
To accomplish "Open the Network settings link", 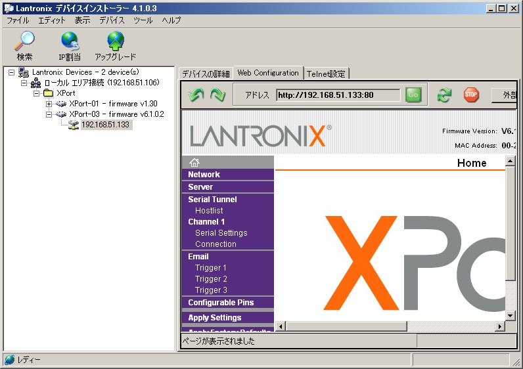I will 204,175.
